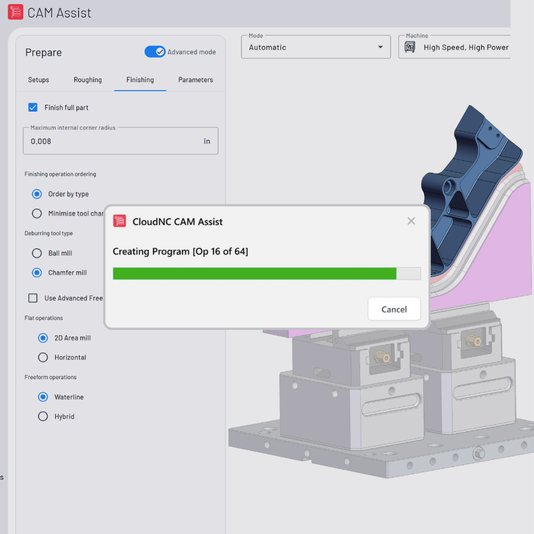
Task: Open the Roughing tab
Action: pos(88,80)
